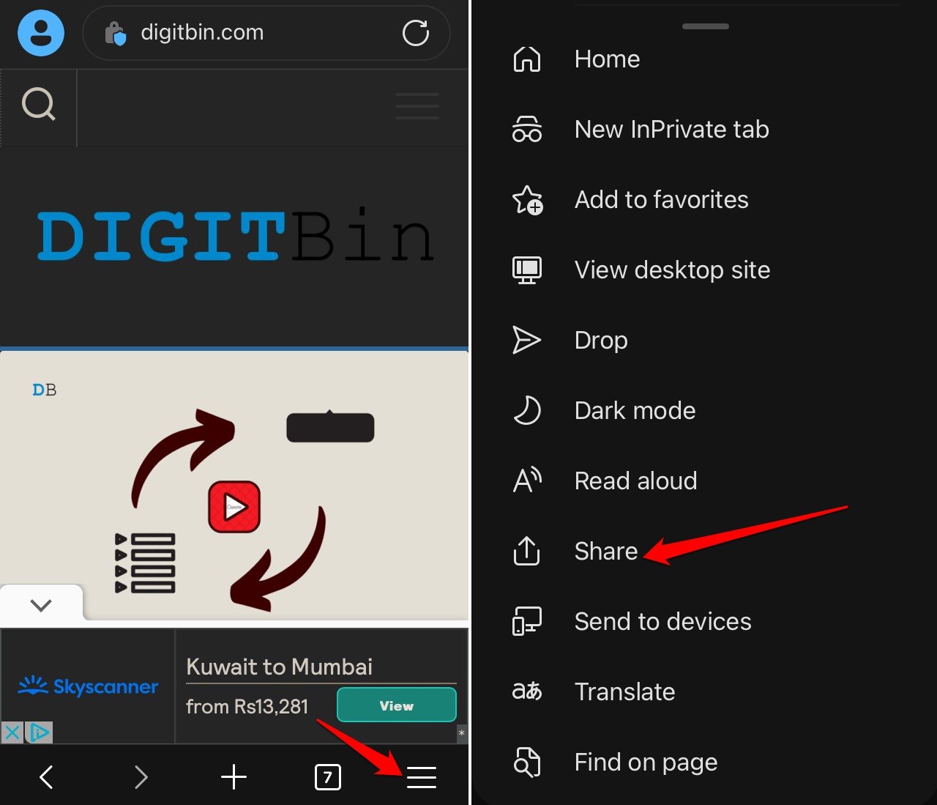Collapse the panel with down chevron
Image resolution: width=937 pixels, height=805 pixels.
coord(42,605)
